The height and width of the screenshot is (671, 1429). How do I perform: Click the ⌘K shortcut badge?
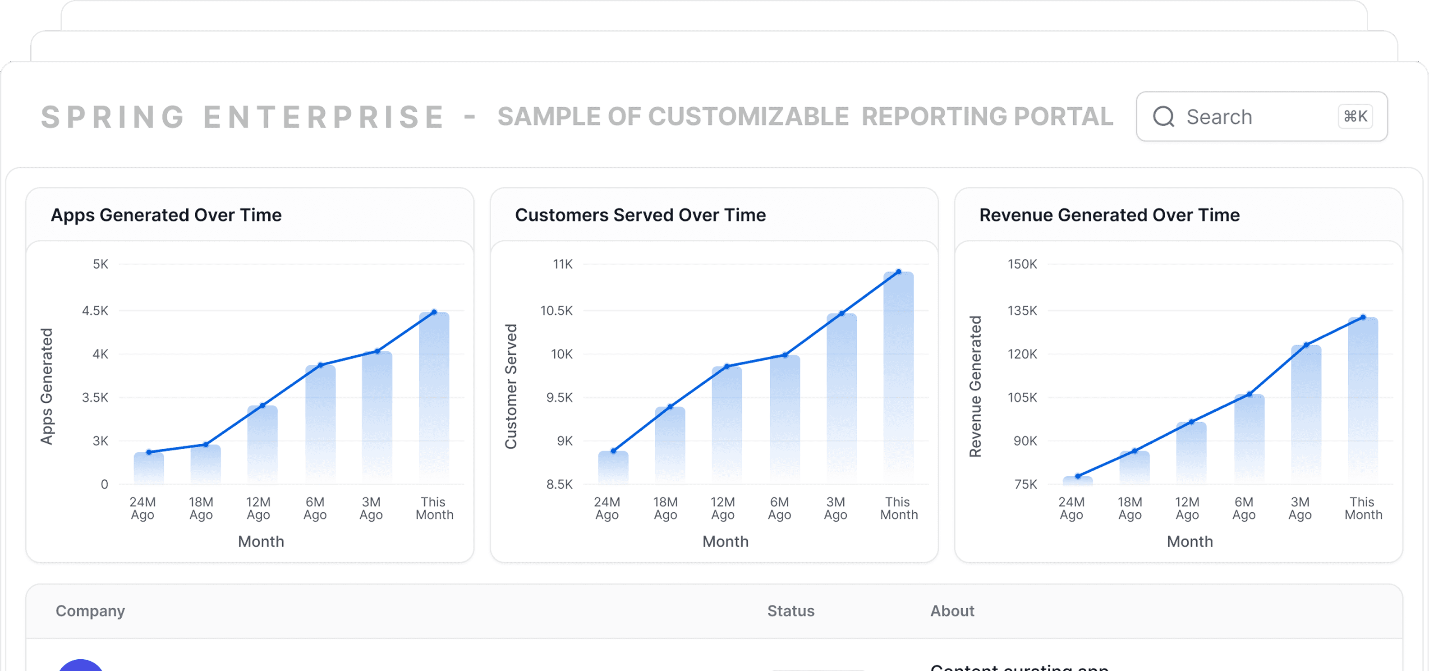pyautogui.click(x=1355, y=116)
